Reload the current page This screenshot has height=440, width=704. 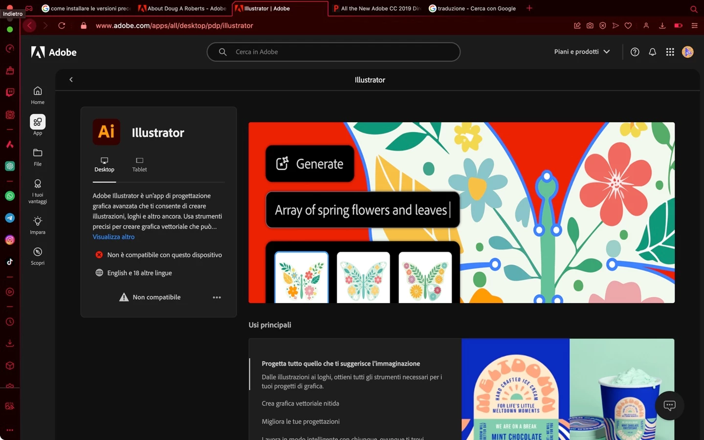(x=62, y=25)
